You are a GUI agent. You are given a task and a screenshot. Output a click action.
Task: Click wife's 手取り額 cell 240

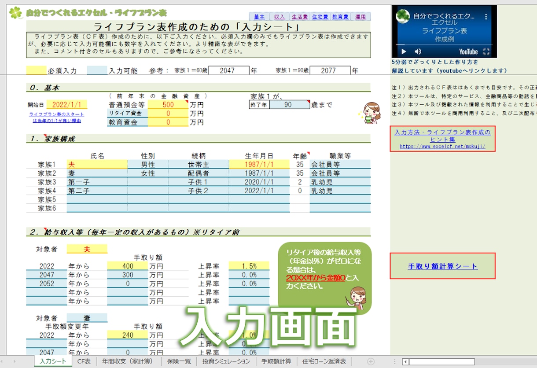pos(127,335)
